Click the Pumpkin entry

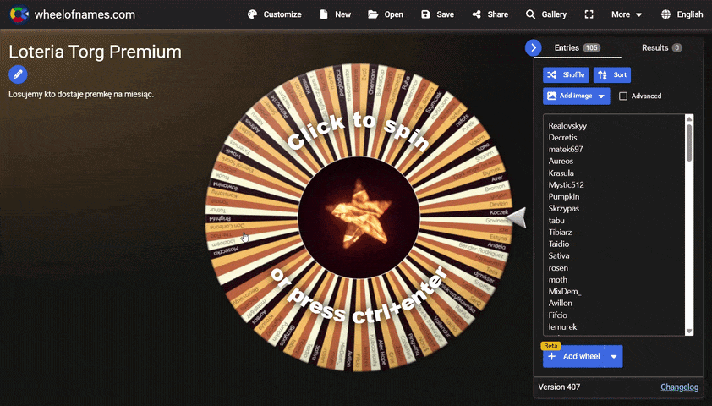[564, 196]
